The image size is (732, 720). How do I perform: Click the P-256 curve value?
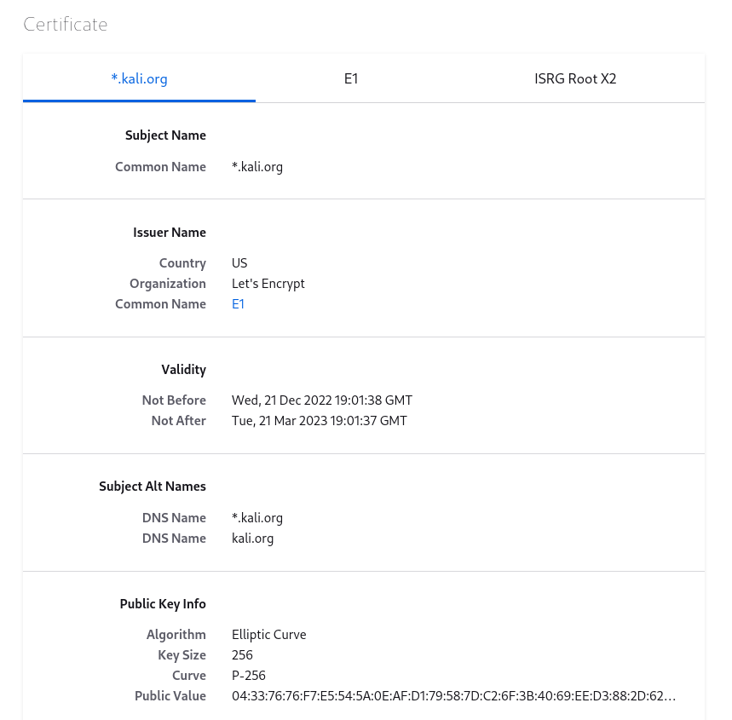pos(249,676)
